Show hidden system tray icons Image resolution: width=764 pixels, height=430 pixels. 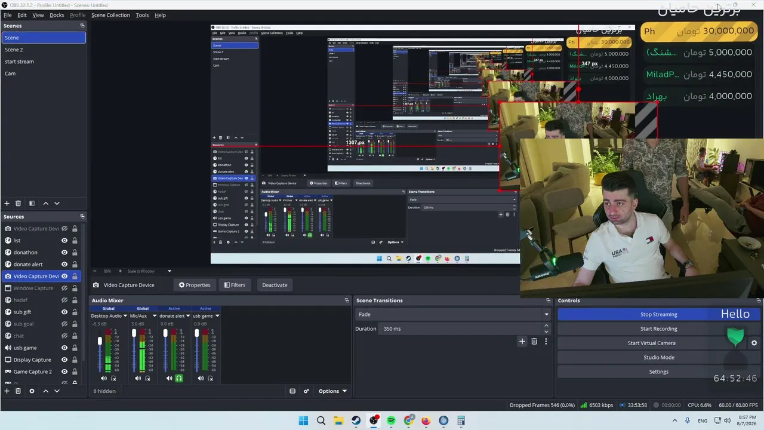tap(674, 420)
